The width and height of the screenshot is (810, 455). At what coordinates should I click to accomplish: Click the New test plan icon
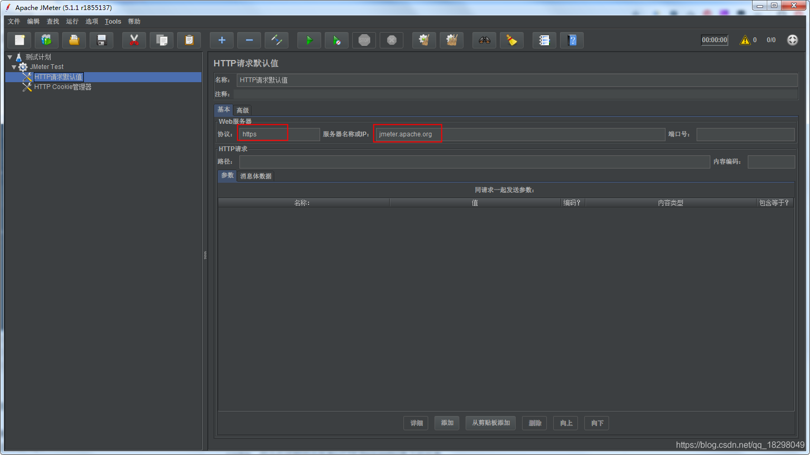click(20, 40)
